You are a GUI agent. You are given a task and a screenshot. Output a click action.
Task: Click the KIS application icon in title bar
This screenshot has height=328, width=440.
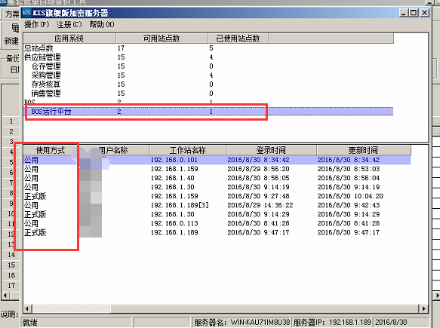[26, 13]
